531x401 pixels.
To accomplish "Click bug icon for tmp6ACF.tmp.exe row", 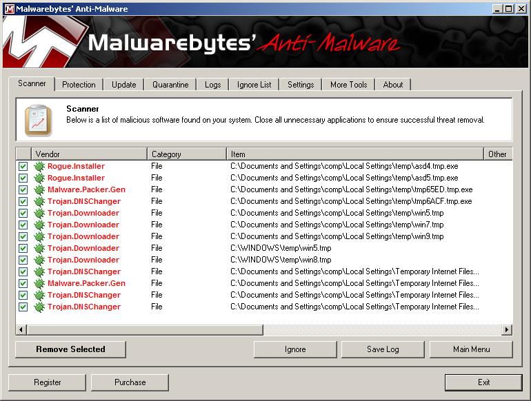I will point(39,201).
